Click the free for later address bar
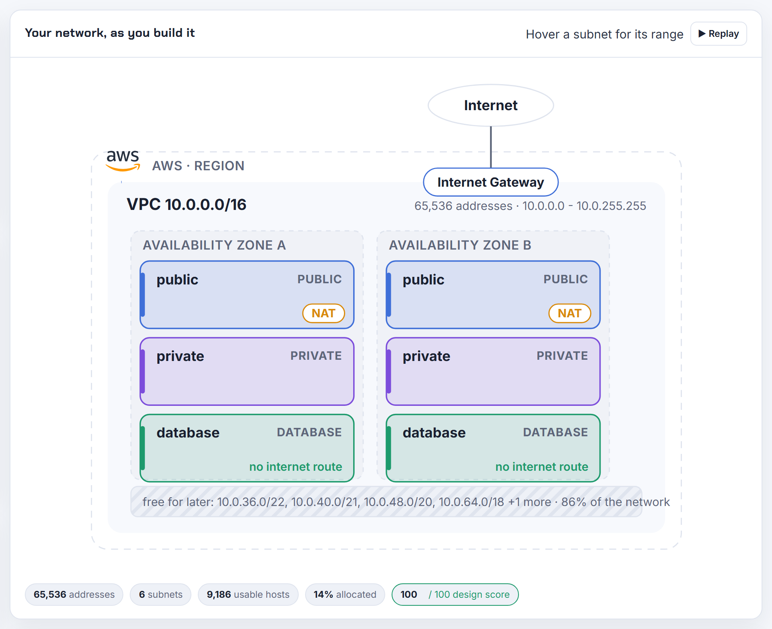This screenshot has height=629, width=772. coord(386,502)
